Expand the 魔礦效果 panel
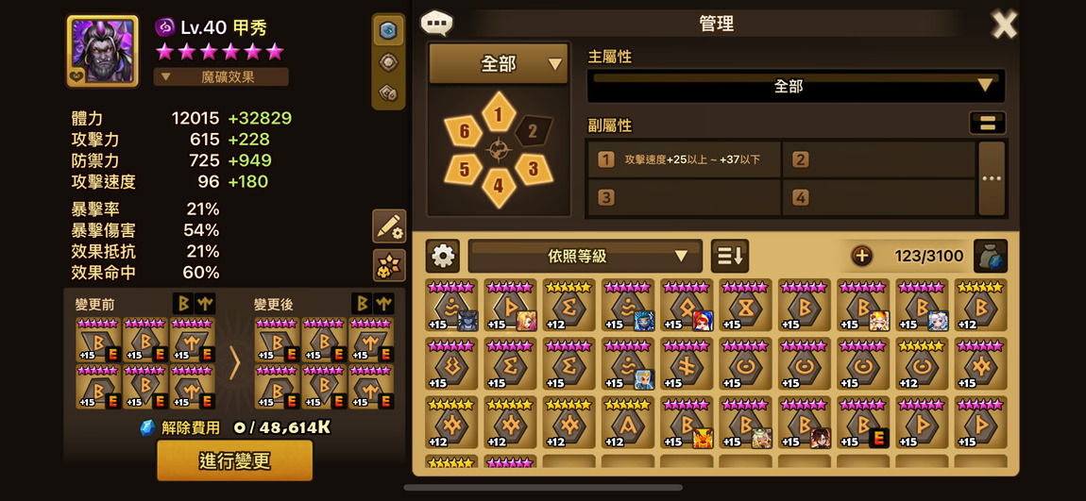Screen dimensions: 1086x501 pos(221,76)
